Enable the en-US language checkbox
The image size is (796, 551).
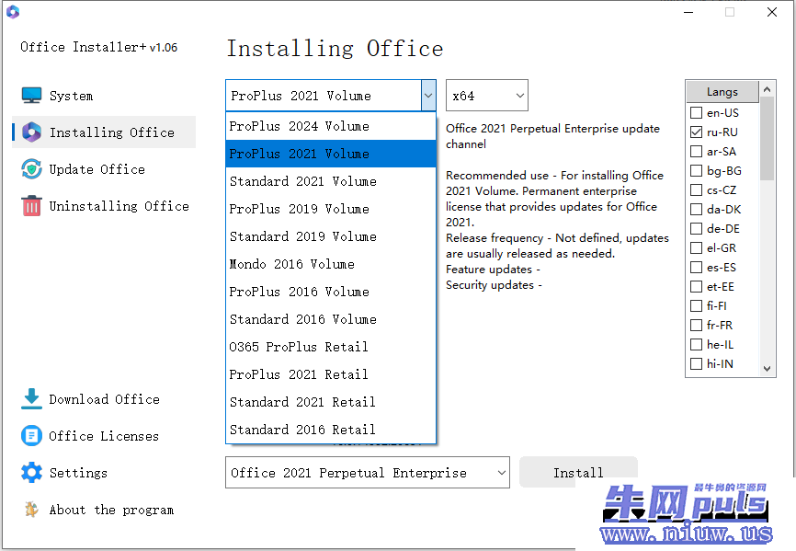pyautogui.click(x=696, y=113)
